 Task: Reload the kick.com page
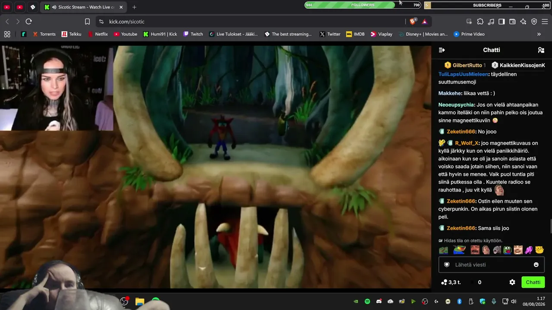(28, 22)
